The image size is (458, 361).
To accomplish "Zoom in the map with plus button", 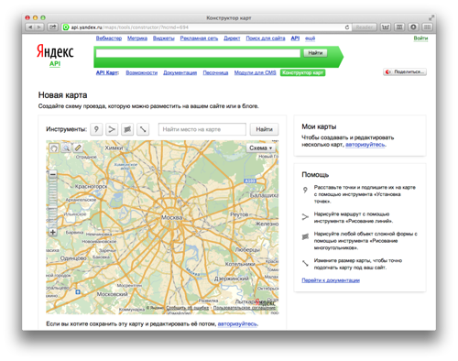I will click(x=53, y=232).
